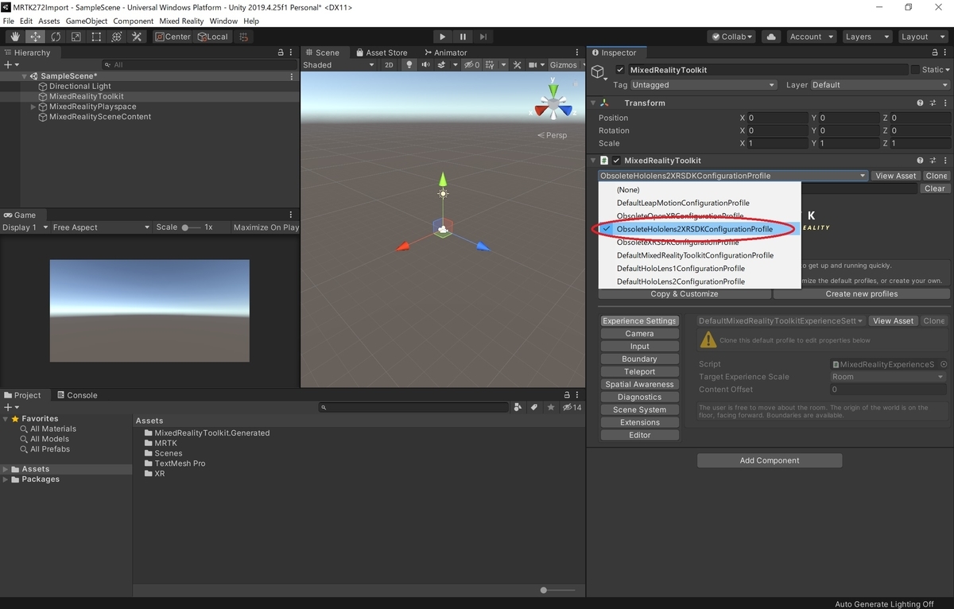Search project by label icon
The width and height of the screenshot is (954, 609).
534,407
